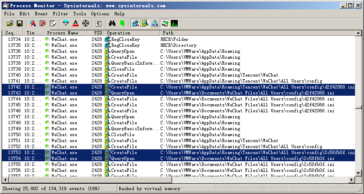Screen dimensions: 364x194
Task: Click the Process Monitor title bar app icon
Action: 6,6
